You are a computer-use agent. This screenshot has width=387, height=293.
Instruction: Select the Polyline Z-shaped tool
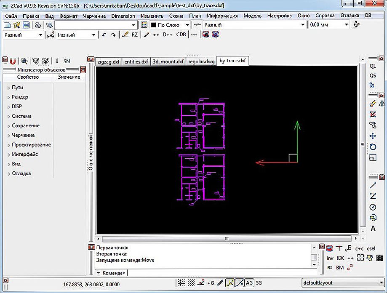click(x=373, y=196)
